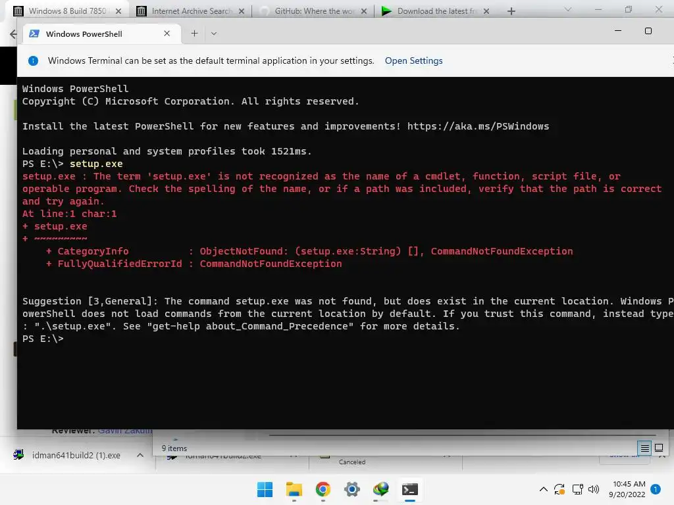The width and height of the screenshot is (674, 505).
Task: Switch File Explorer to details view
Action: tap(645, 448)
